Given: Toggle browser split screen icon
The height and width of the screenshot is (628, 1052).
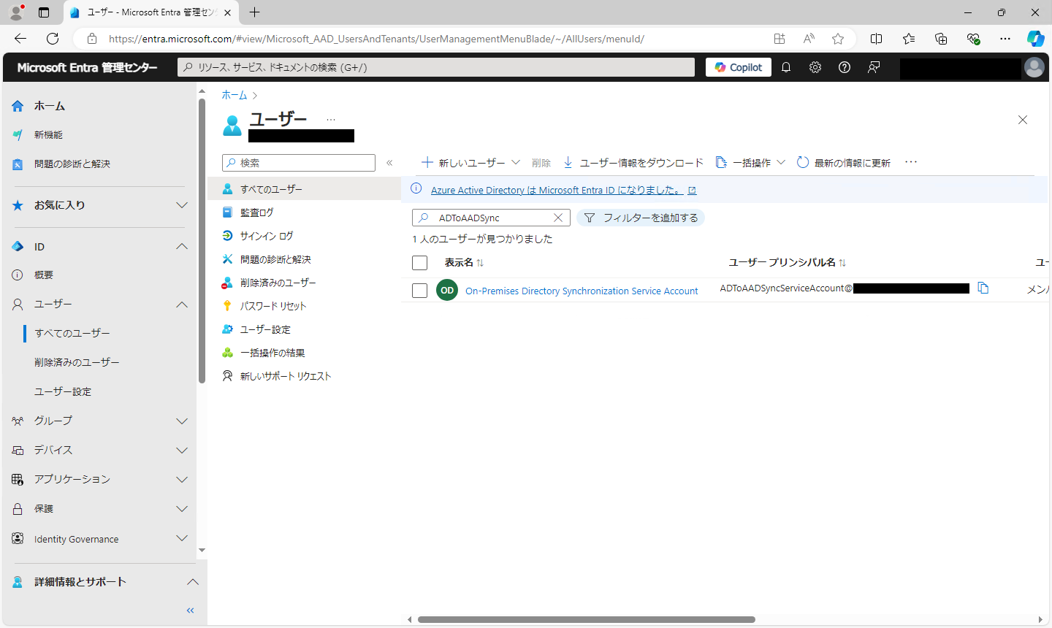Looking at the screenshot, I should tap(877, 39).
